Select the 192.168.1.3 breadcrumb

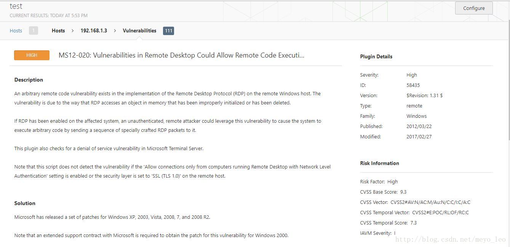[94, 30]
